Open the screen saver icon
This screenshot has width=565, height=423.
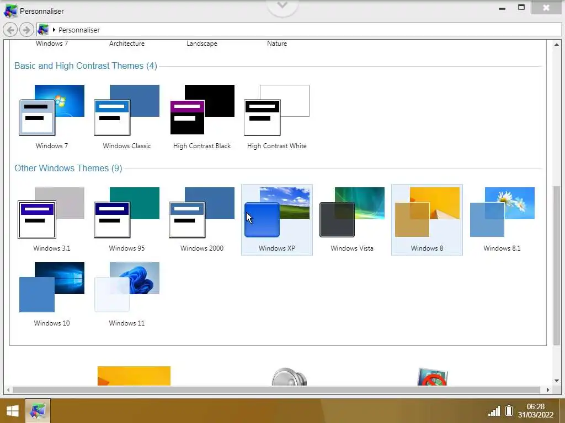coord(433,377)
